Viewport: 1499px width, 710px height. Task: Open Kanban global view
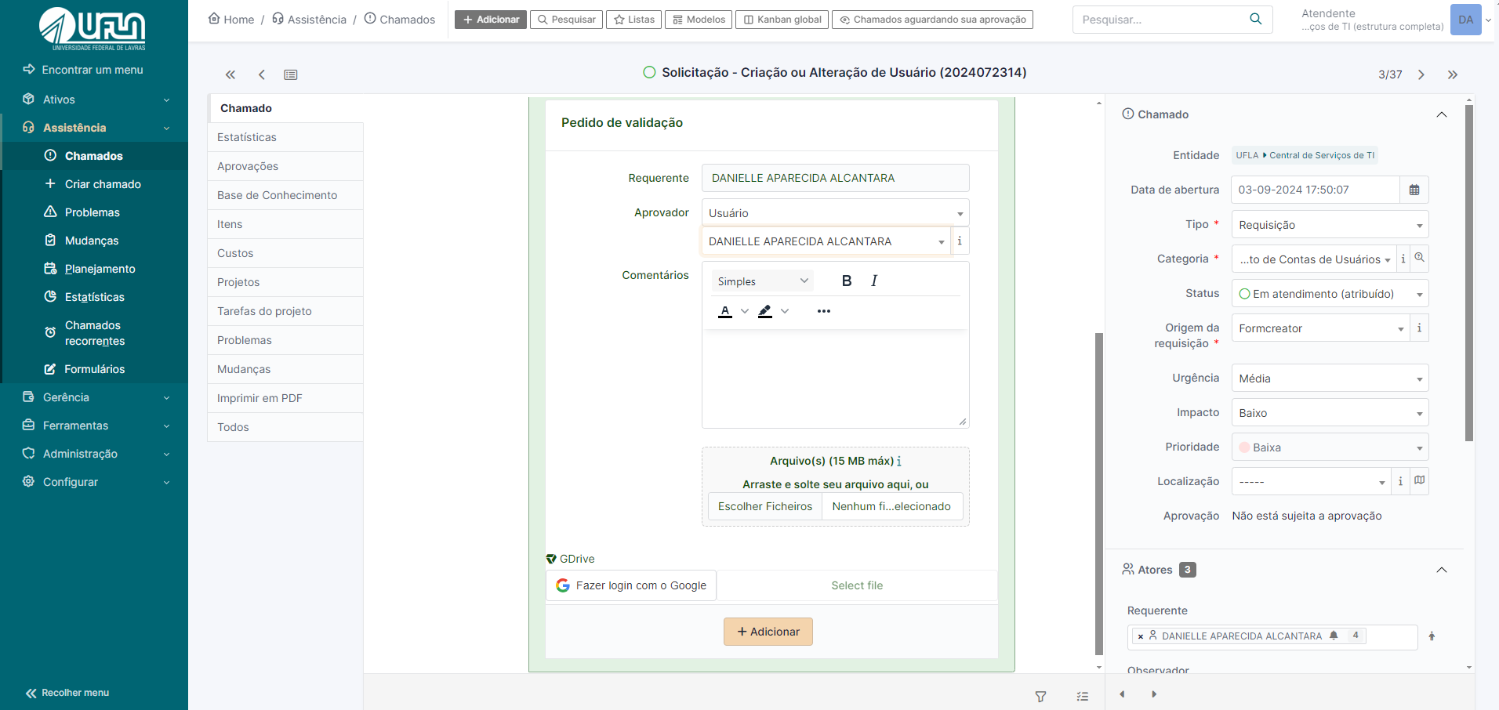pos(782,20)
